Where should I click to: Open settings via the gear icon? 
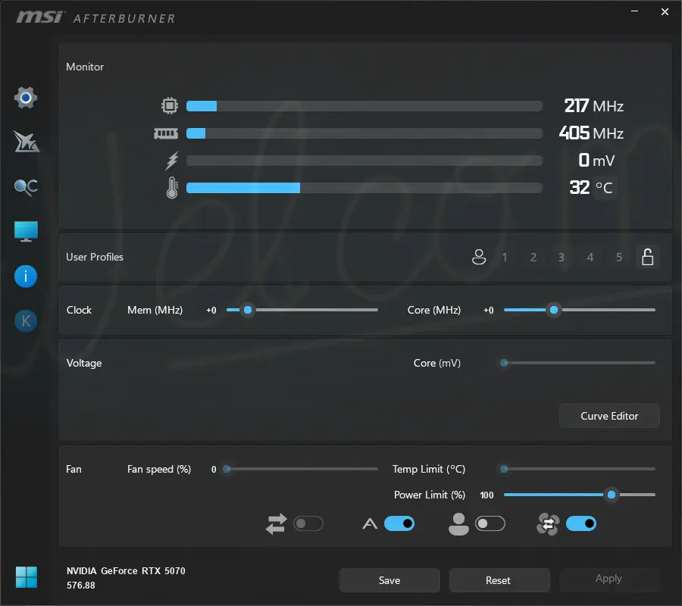26,98
